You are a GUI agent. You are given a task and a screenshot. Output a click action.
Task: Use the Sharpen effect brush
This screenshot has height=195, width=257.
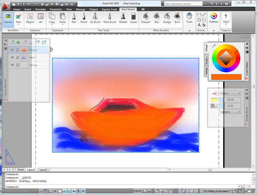coord(146,18)
